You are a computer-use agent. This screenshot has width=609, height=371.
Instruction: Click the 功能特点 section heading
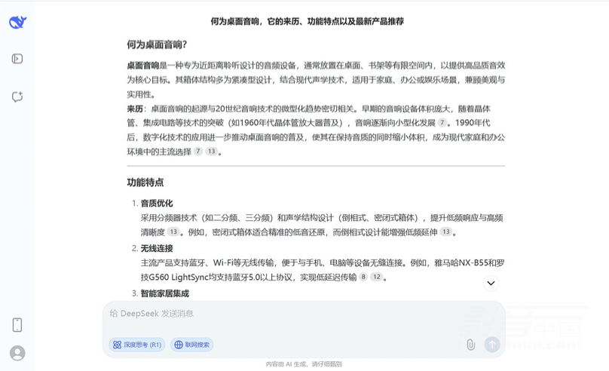[x=145, y=182]
